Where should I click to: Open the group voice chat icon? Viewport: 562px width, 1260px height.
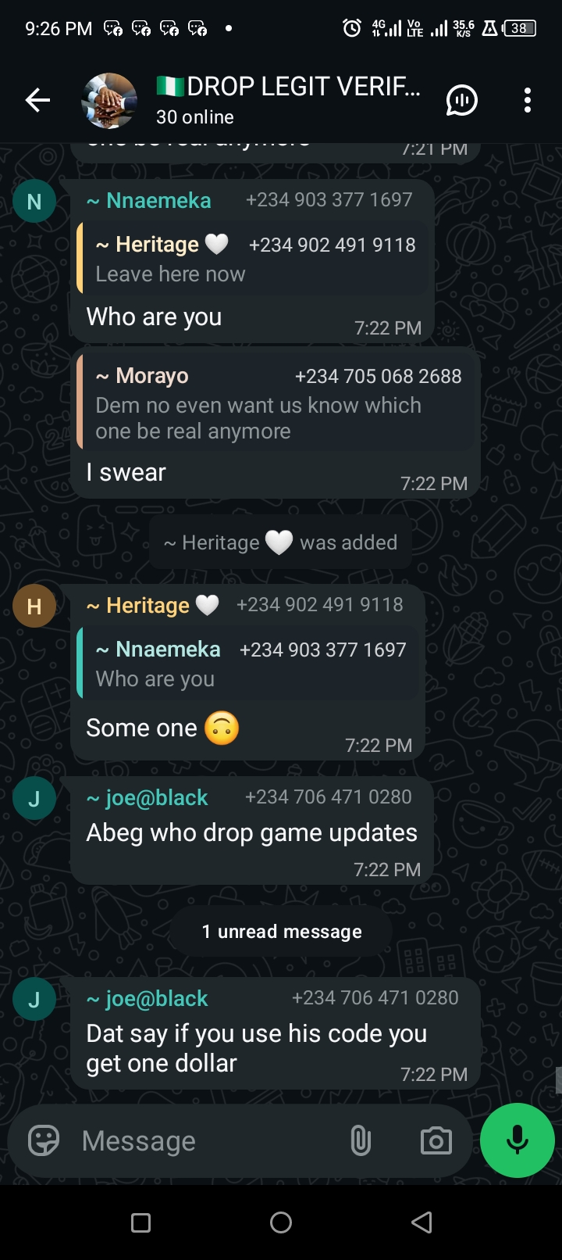(461, 100)
